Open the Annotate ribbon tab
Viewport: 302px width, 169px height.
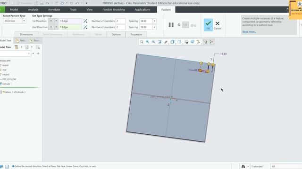(54, 9)
